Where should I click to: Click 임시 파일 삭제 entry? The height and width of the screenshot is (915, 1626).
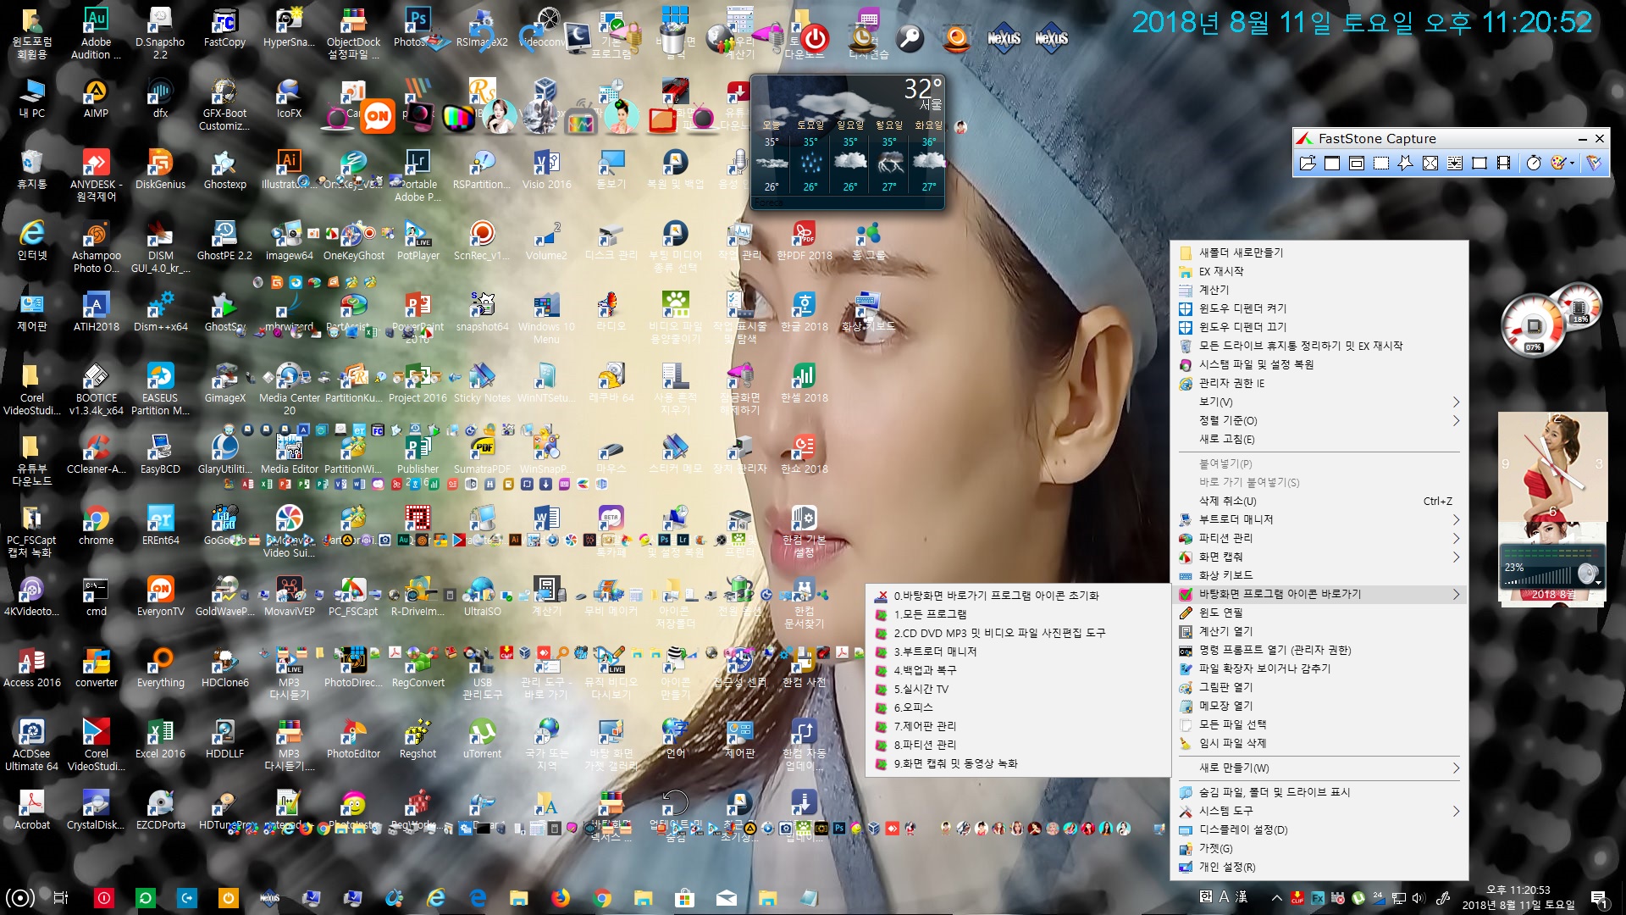[1319, 743]
